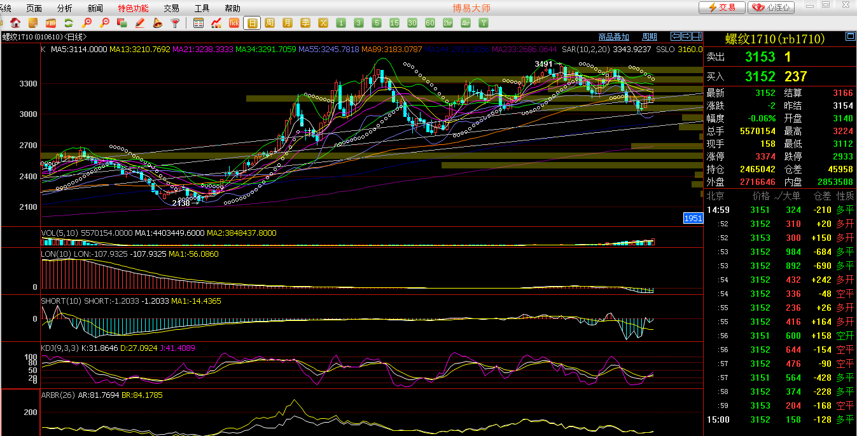This screenshot has height=436, width=857.
Task: Select the red pencil drawing tool
Action: (140, 23)
